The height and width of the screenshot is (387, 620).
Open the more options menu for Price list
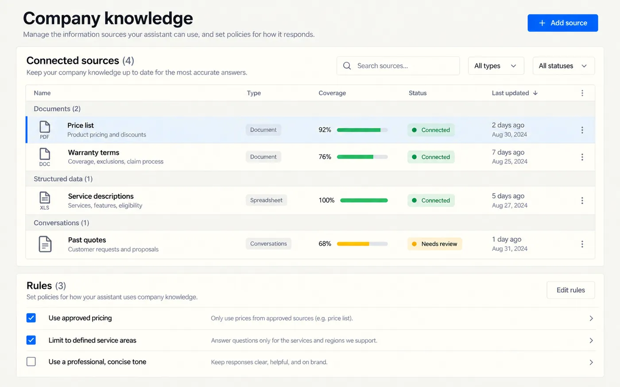(582, 130)
